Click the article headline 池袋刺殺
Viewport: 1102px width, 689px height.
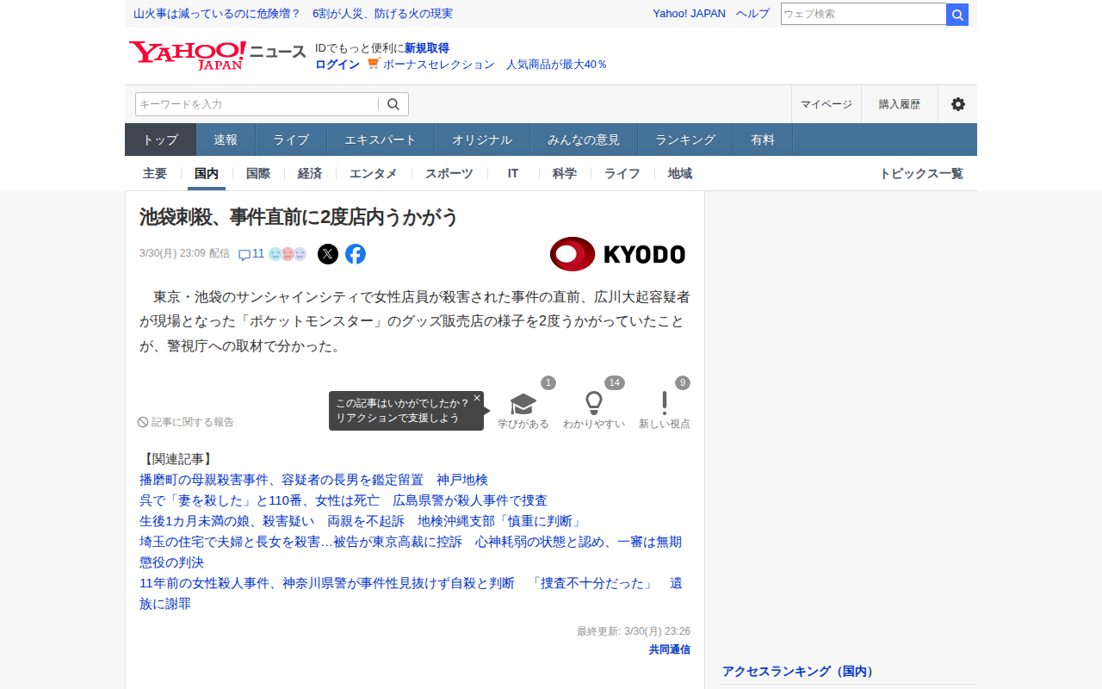[299, 217]
